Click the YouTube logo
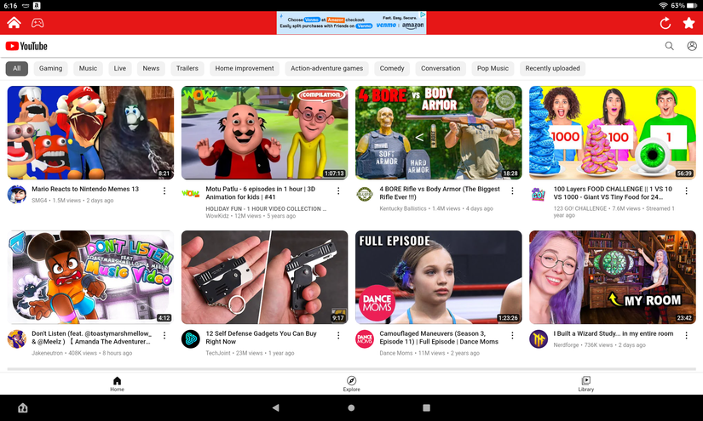 click(26, 46)
